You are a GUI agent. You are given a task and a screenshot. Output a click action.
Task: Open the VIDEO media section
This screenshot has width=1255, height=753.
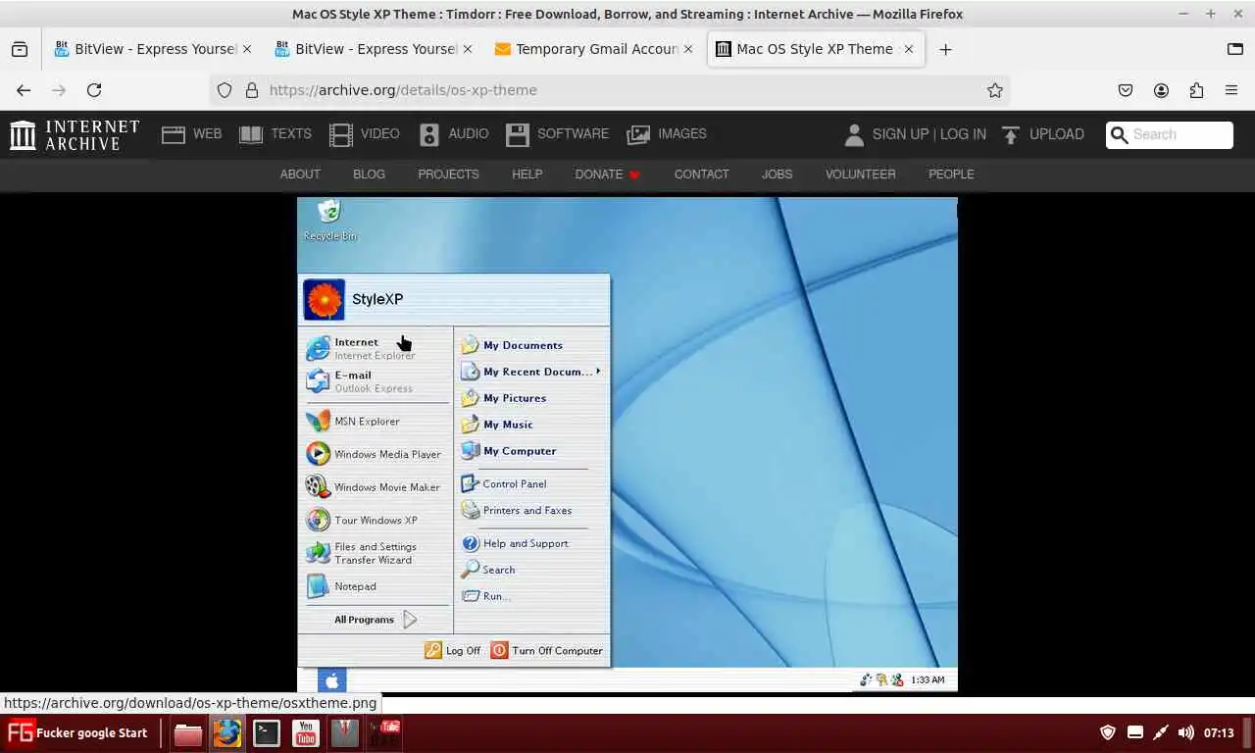click(x=365, y=134)
